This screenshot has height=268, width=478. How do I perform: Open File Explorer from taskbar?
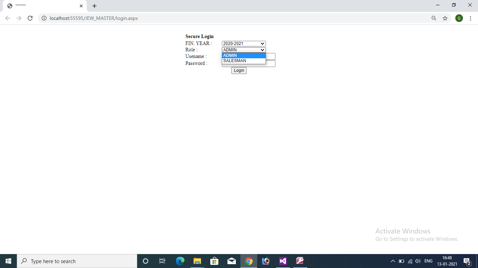tap(197, 261)
